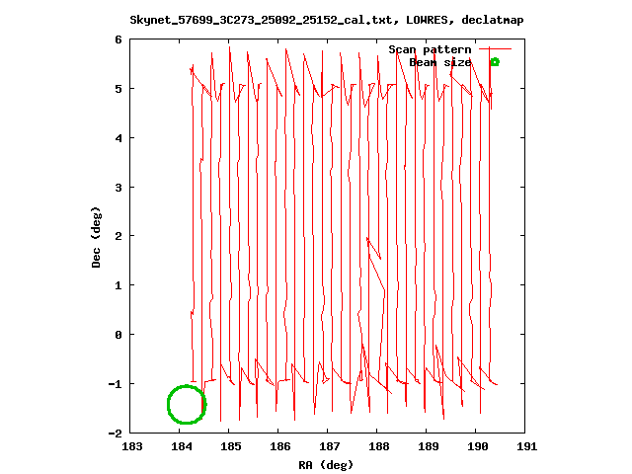The image size is (632, 474).
Task: Click the y-axis tick label -1
Action: [115, 384]
